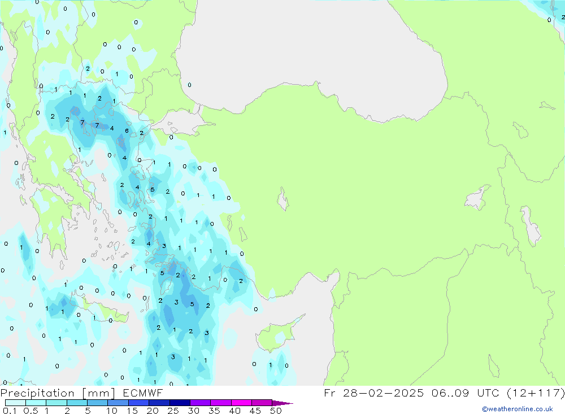Click the 20–25 mm navy legend swatch

pyautogui.click(x=159, y=403)
